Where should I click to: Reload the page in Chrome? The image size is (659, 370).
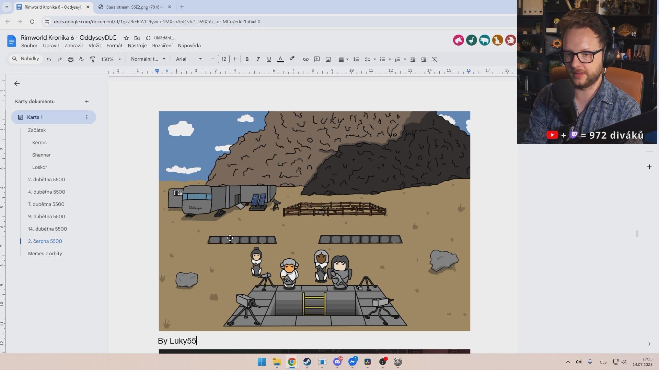[32, 22]
